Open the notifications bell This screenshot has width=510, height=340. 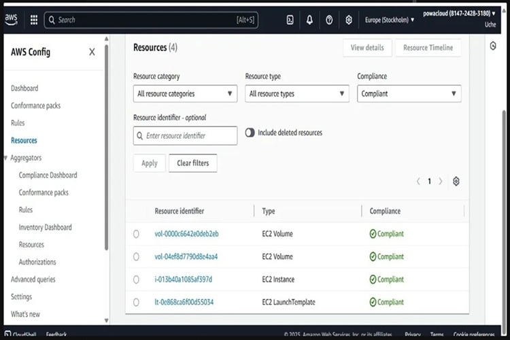pyautogui.click(x=309, y=20)
